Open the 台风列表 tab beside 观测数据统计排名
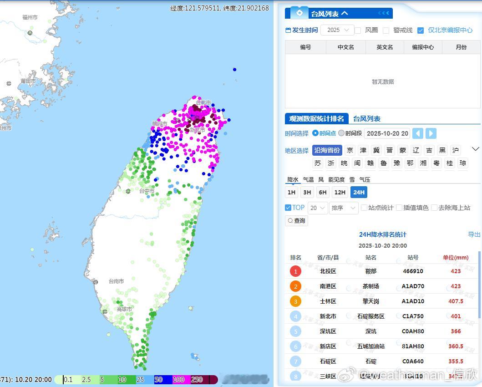 tap(367, 119)
